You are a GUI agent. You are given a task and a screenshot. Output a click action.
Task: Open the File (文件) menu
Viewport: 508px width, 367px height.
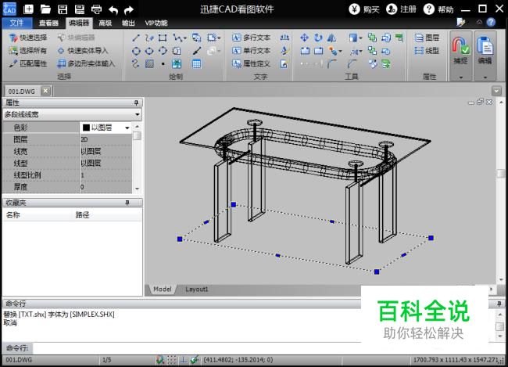click(x=17, y=23)
